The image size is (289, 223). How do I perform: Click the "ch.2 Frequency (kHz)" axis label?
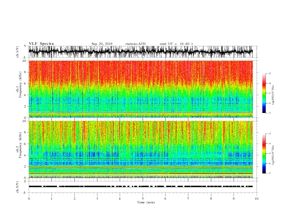coord(19,145)
